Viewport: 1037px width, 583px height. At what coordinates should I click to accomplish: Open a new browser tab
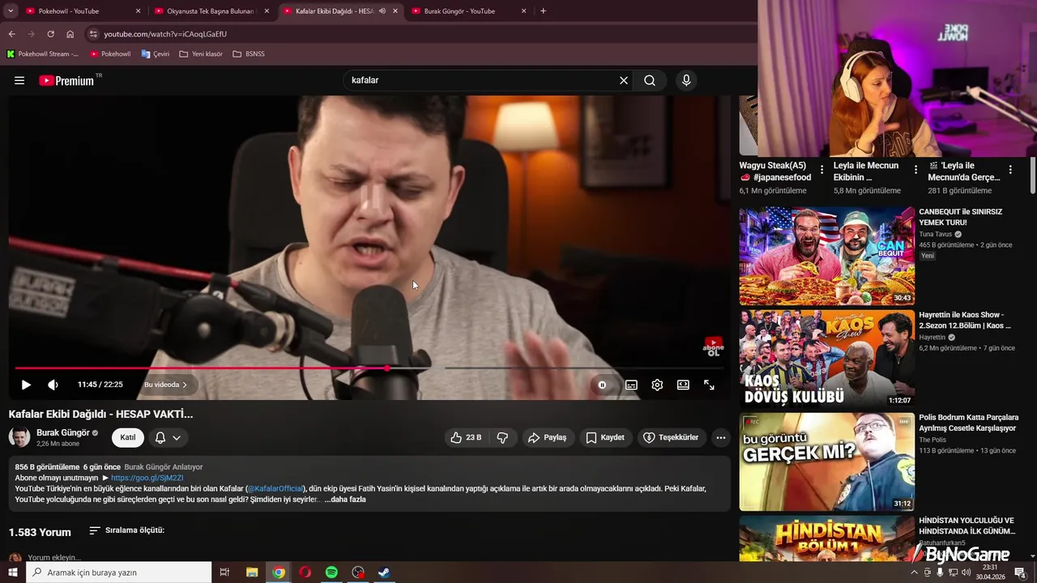[543, 11]
